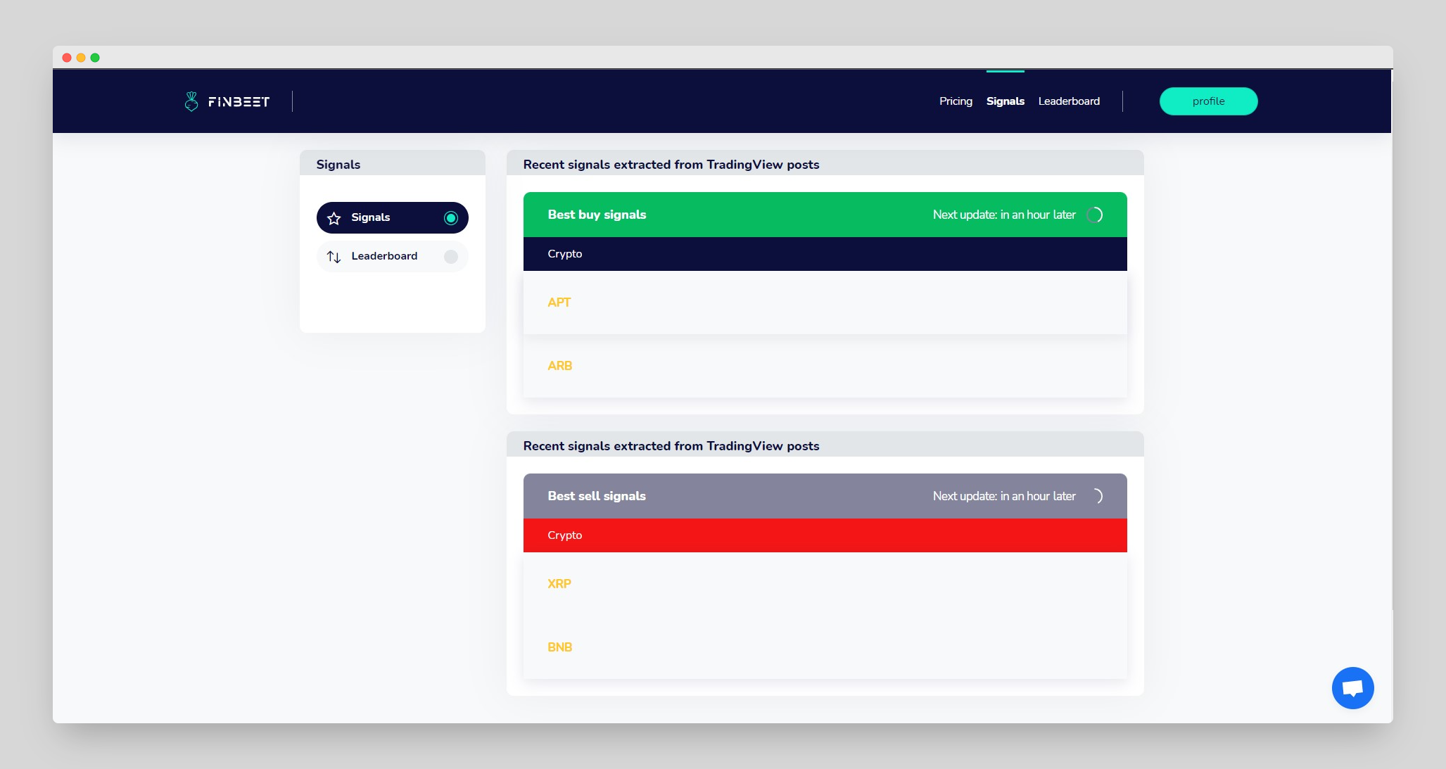1446x769 pixels.
Task: Click the red window close dot
Action: coord(67,58)
